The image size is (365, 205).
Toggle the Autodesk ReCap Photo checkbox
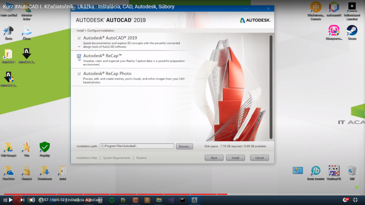pos(79,74)
